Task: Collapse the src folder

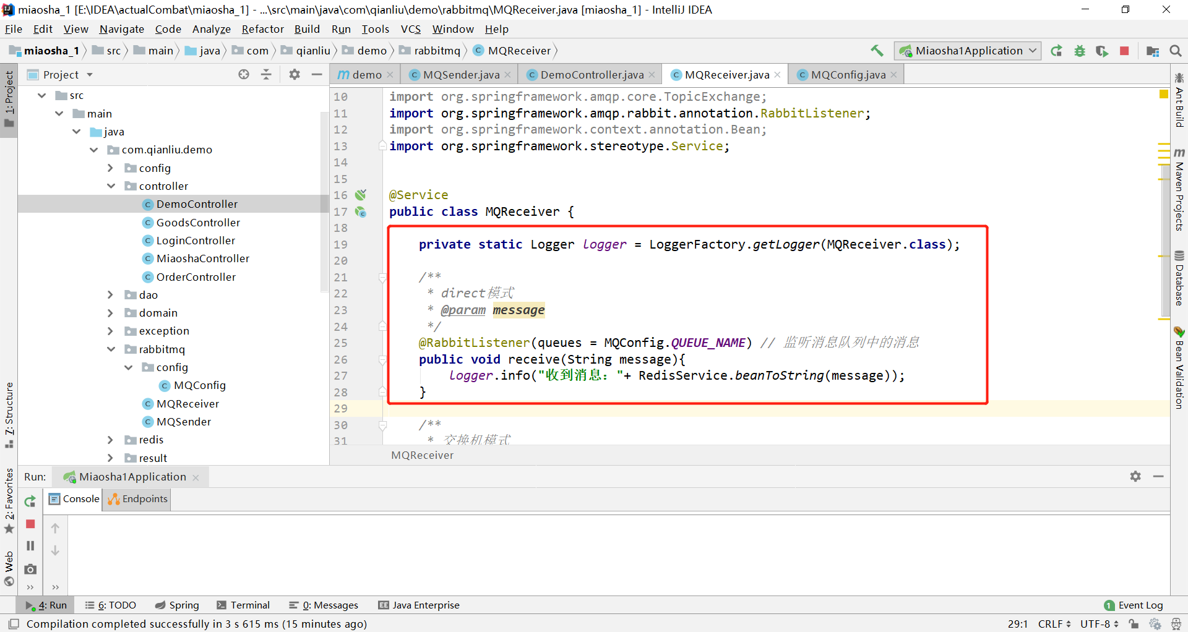Action: coord(41,95)
